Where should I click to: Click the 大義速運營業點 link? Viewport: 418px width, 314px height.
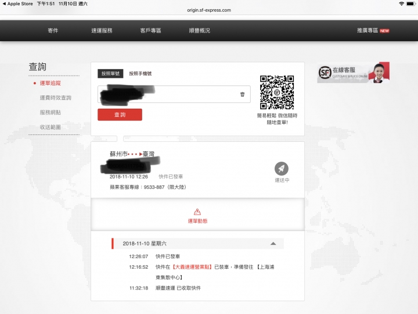[x=192, y=267]
